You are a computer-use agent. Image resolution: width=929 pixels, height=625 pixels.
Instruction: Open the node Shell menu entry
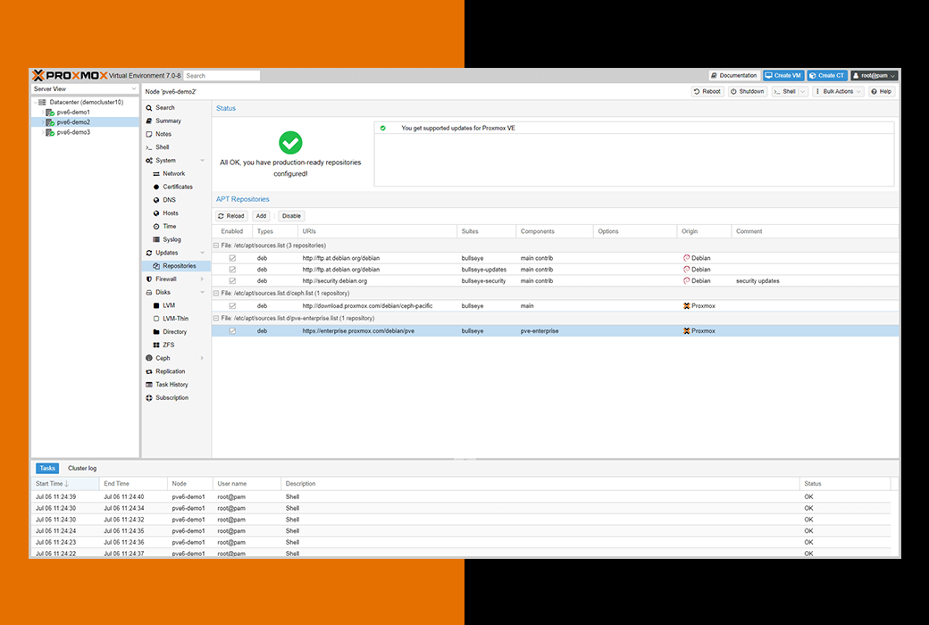coord(162,147)
